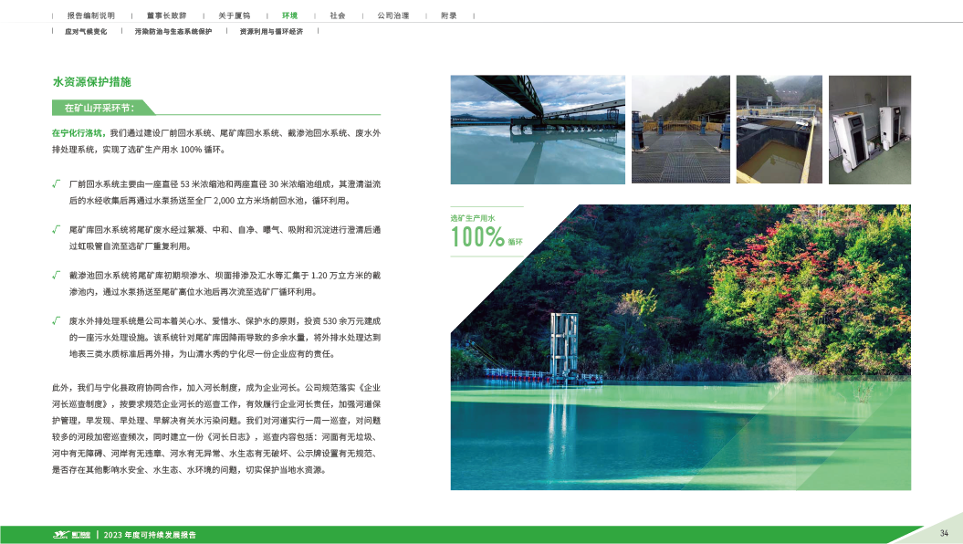Open the 公司治理 tab
The image size is (963, 544).
(x=393, y=16)
